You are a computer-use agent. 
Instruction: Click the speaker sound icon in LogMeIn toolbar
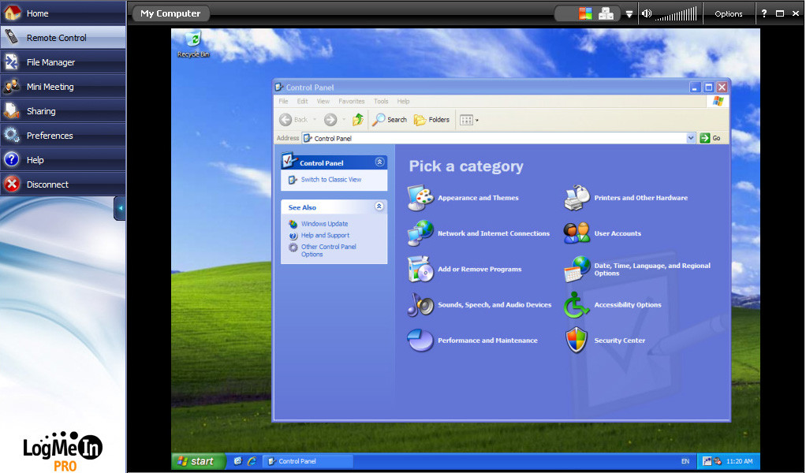click(x=647, y=13)
